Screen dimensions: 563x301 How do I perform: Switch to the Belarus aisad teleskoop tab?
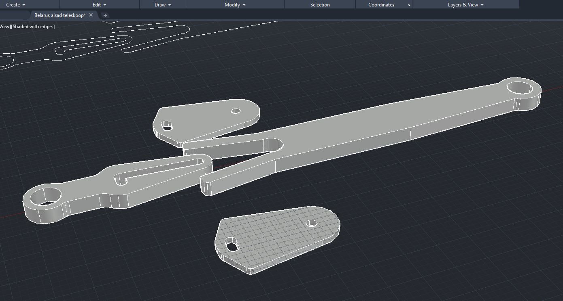coord(59,15)
